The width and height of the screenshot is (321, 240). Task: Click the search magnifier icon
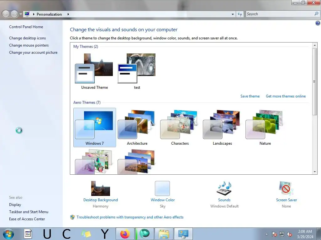(x=316, y=14)
